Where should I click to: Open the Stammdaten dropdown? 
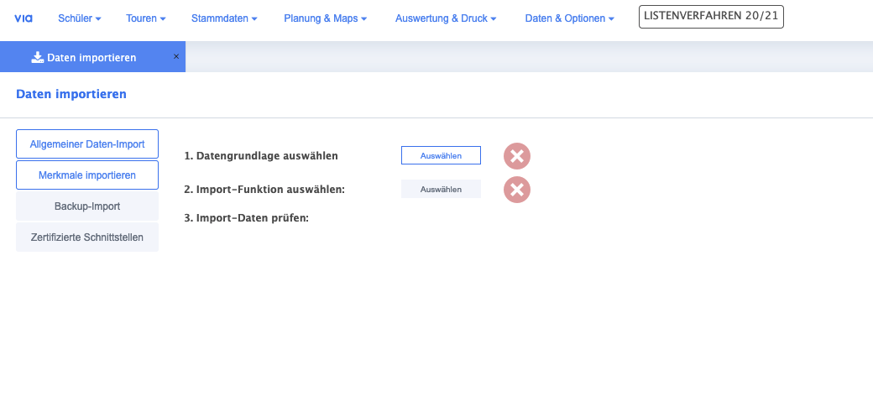(x=224, y=18)
